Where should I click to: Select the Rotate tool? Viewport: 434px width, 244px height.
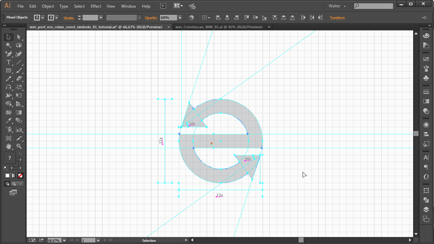pyautogui.click(x=9, y=87)
